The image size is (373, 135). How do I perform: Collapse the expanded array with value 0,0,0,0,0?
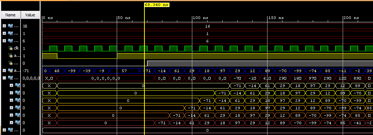tap(4, 78)
